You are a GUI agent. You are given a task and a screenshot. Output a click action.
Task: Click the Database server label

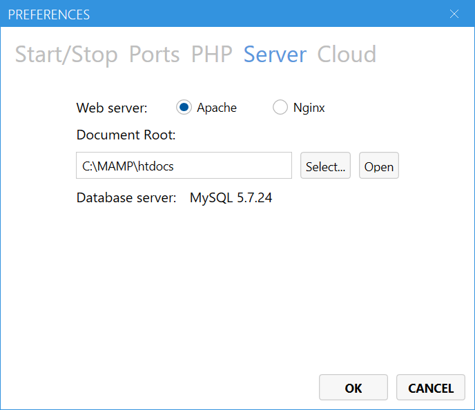(126, 197)
